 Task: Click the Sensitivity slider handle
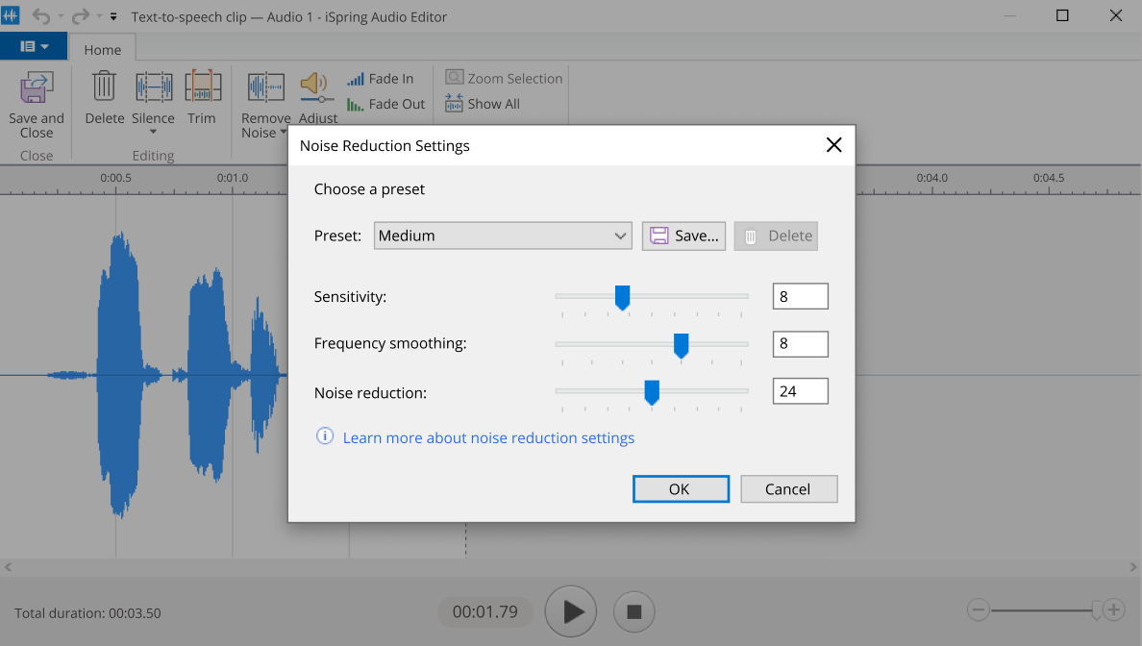tap(622, 298)
